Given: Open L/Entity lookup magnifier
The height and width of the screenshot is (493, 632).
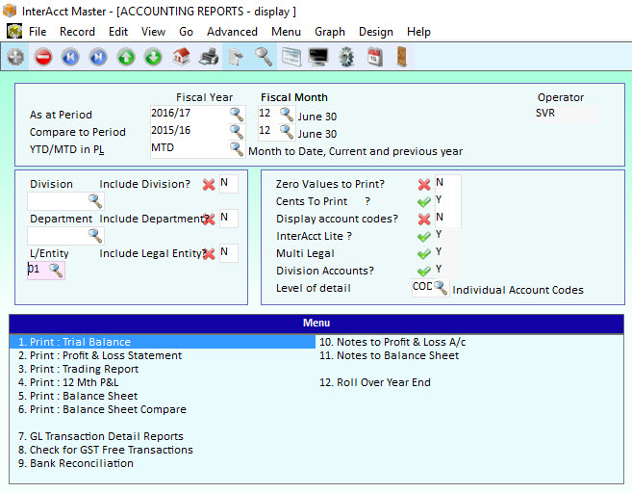Looking at the screenshot, I should pyautogui.click(x=56, y=270).
